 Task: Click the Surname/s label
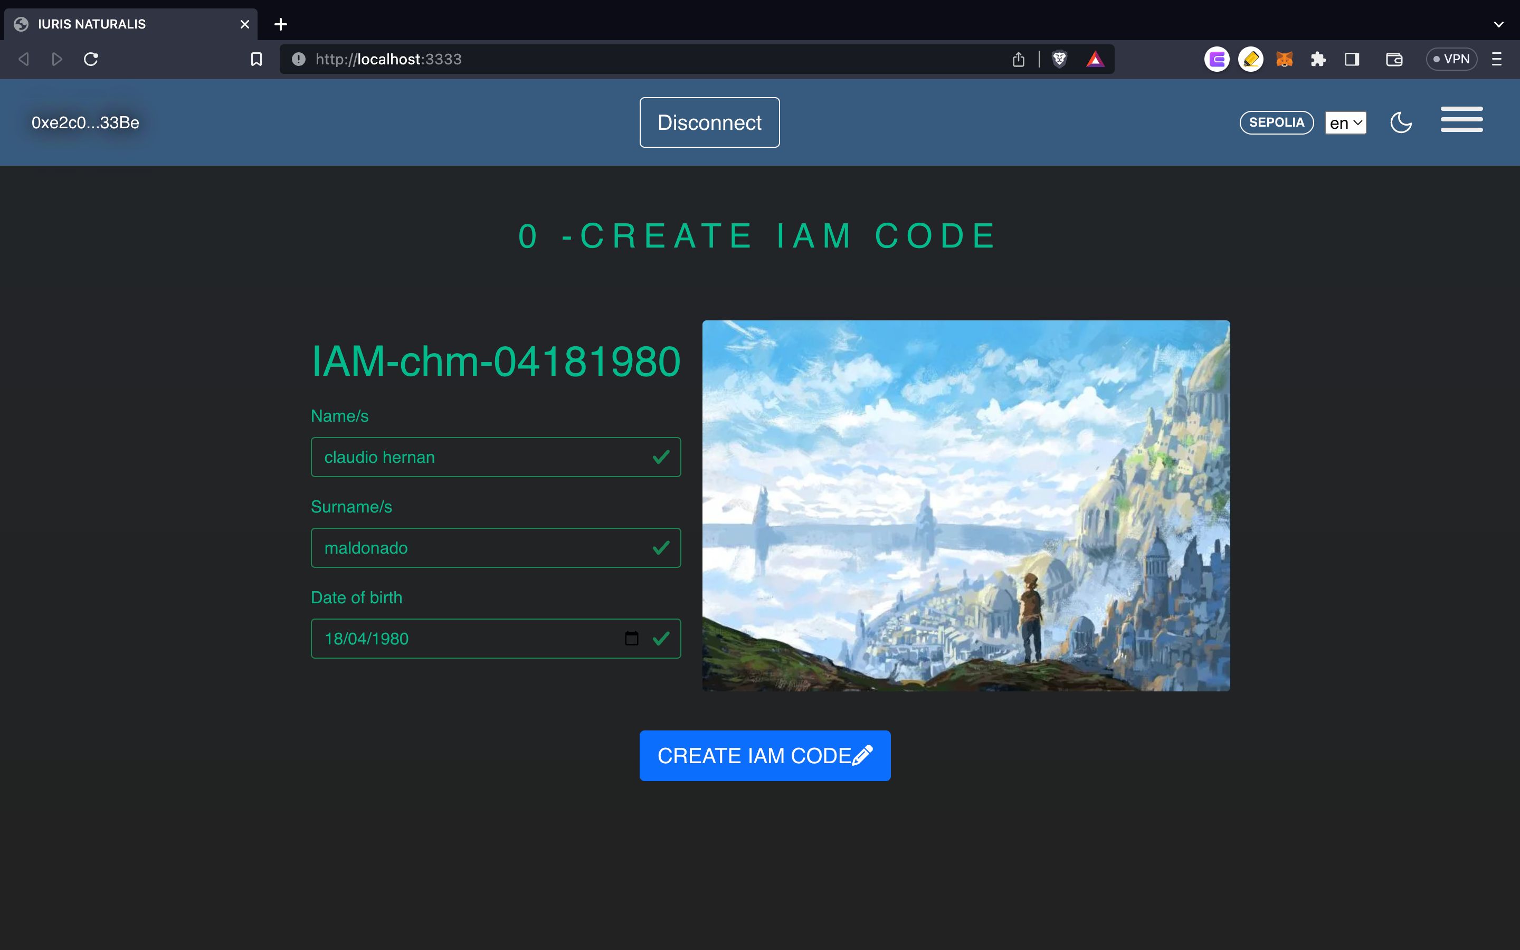[x=351, y=507]
